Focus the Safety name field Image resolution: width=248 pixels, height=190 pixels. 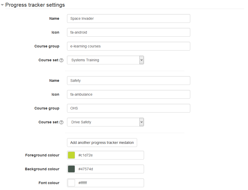(128, 81)
